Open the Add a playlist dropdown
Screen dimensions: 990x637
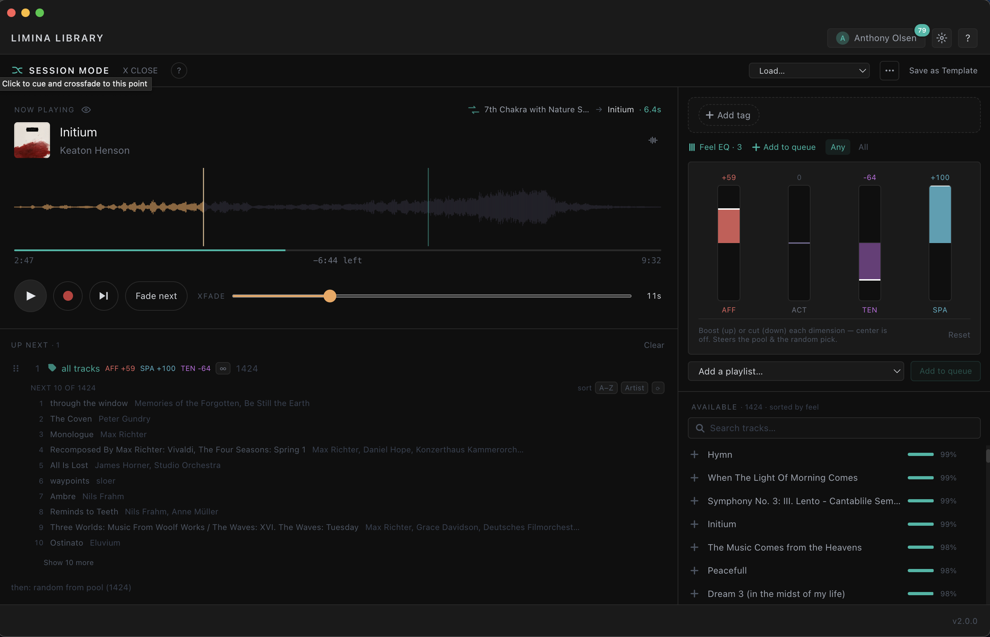tap(795, 371)
